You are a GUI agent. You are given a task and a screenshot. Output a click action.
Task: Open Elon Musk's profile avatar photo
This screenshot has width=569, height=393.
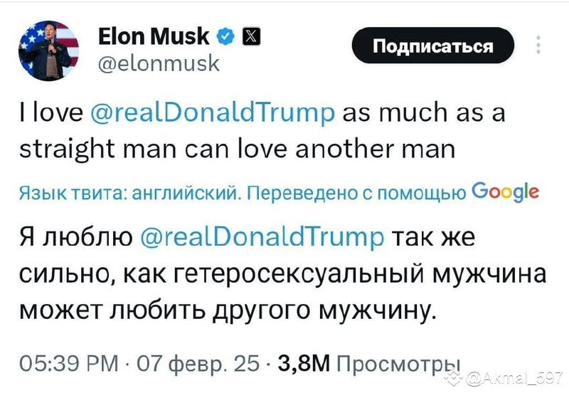coord(48,51)
